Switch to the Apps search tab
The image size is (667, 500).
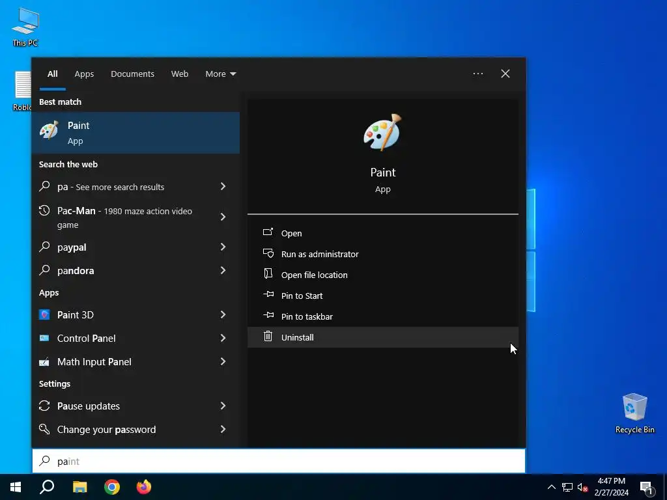[x=84, y=74]
